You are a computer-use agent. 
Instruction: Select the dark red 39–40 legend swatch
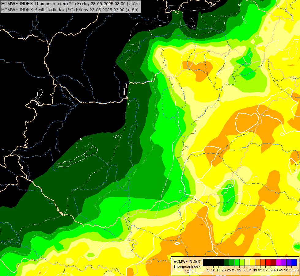[273, 263]
